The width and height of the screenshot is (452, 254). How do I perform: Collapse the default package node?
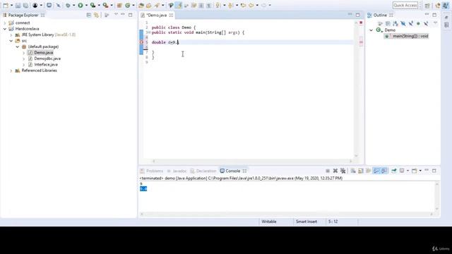[17, 47]
